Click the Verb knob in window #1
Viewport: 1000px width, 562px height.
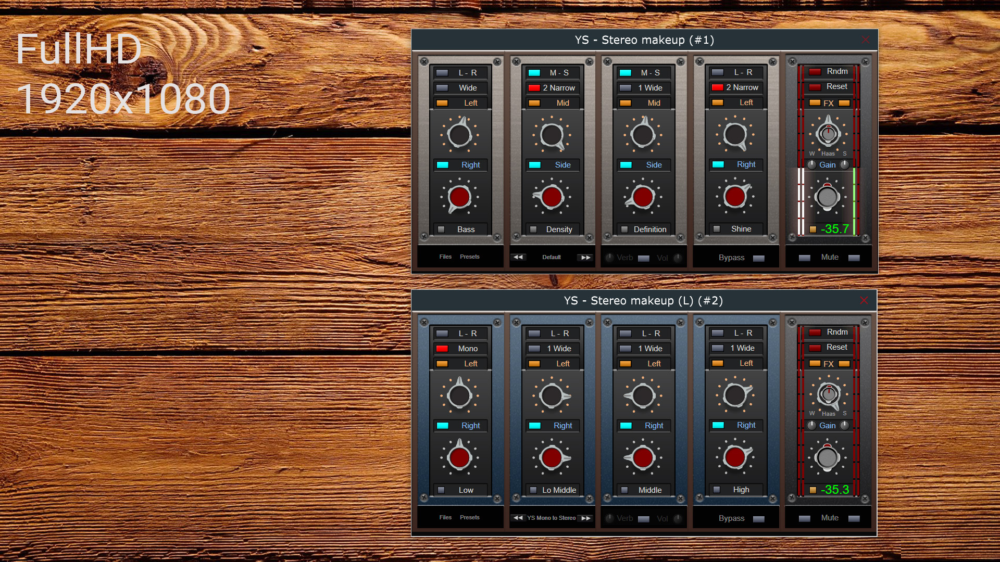[609, 258]
